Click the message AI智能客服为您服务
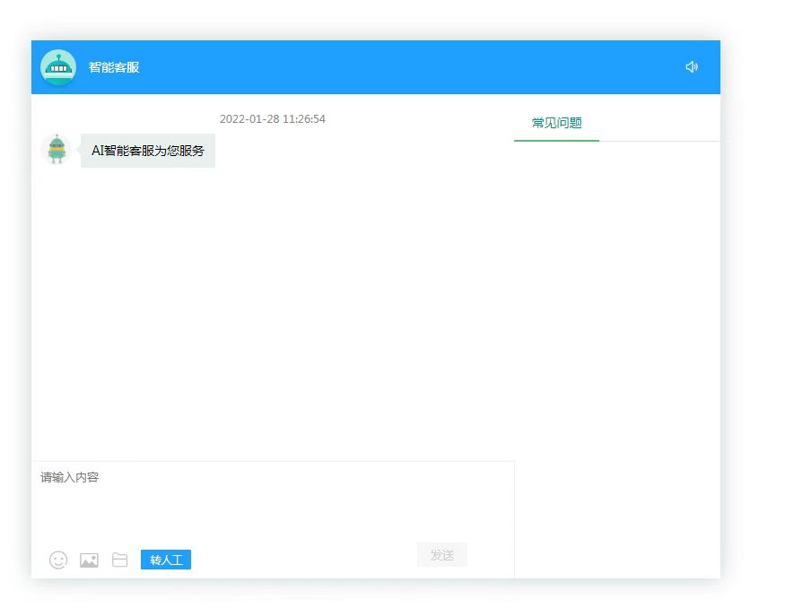Viewport: 785px width, 608px height. 148,151
